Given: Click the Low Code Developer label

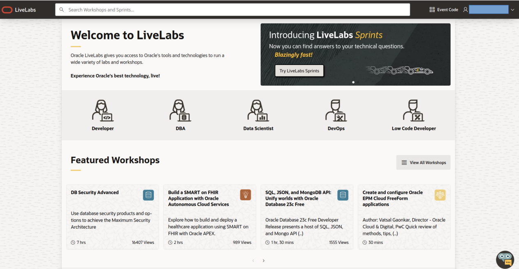Looking at the screenshot, I should pos(414,128).
